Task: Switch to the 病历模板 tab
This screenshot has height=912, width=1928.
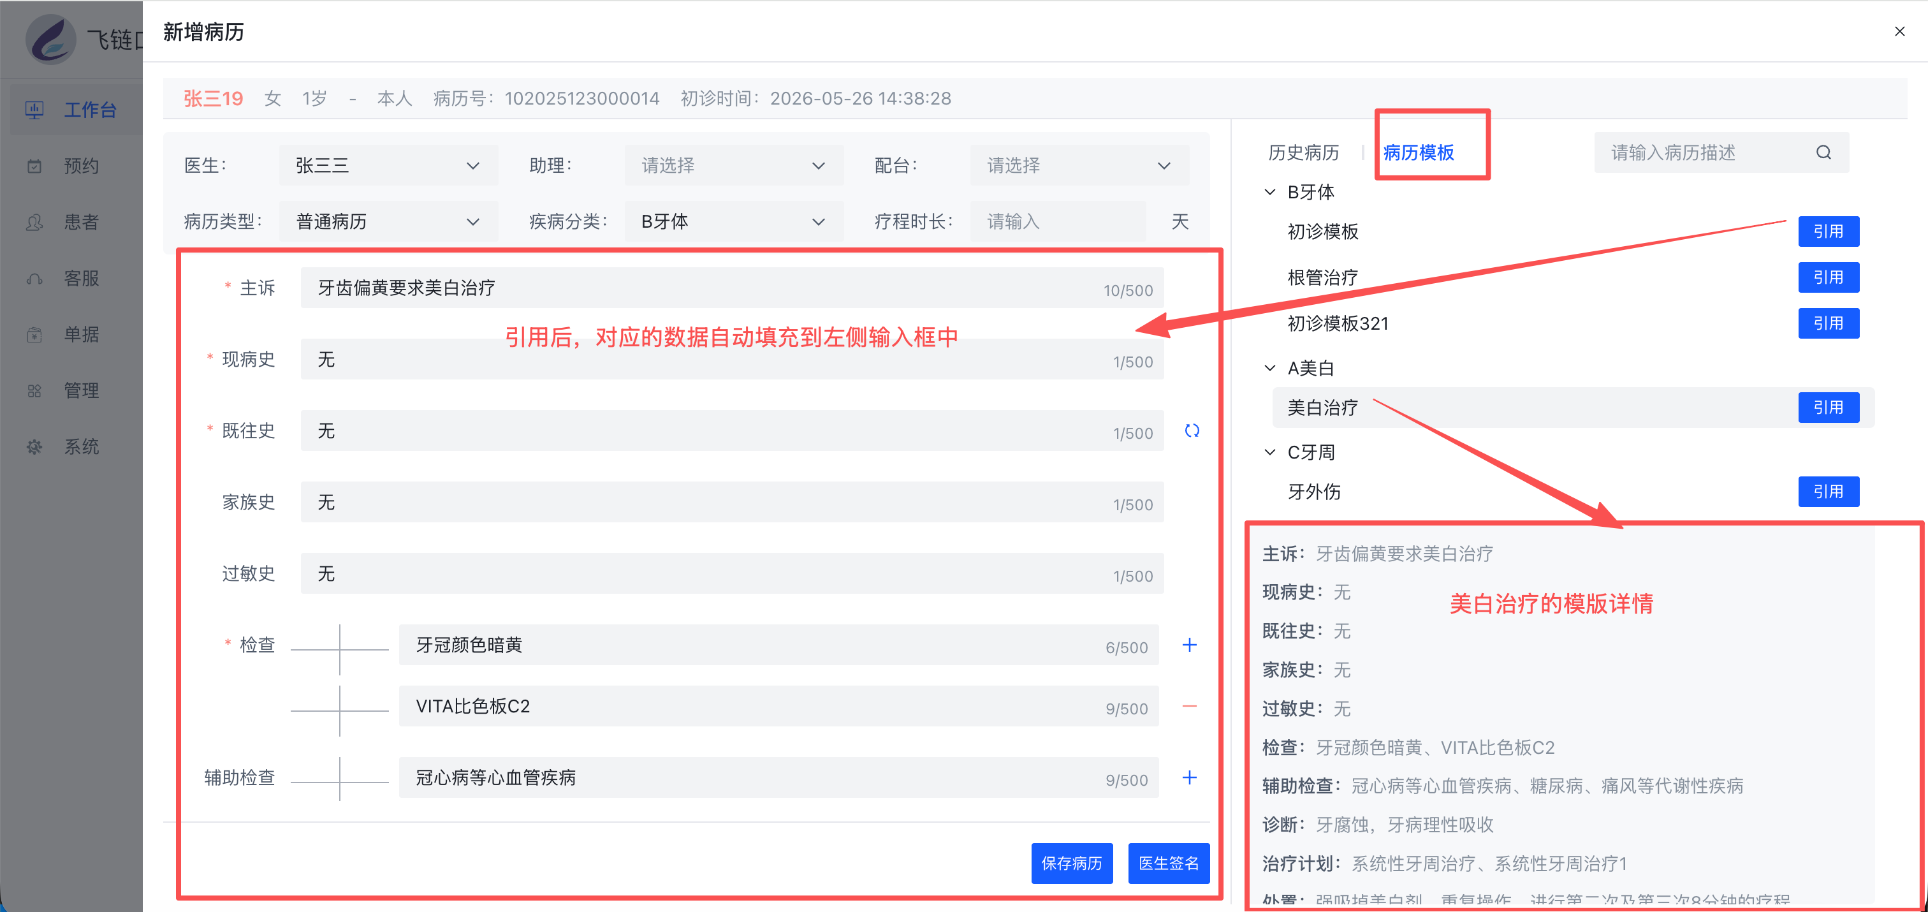Action: click(1419, 153)
